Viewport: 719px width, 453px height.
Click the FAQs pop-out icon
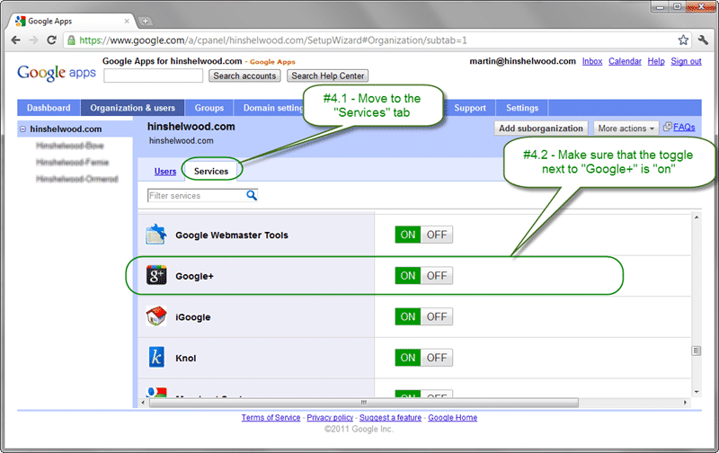(668, 127)
